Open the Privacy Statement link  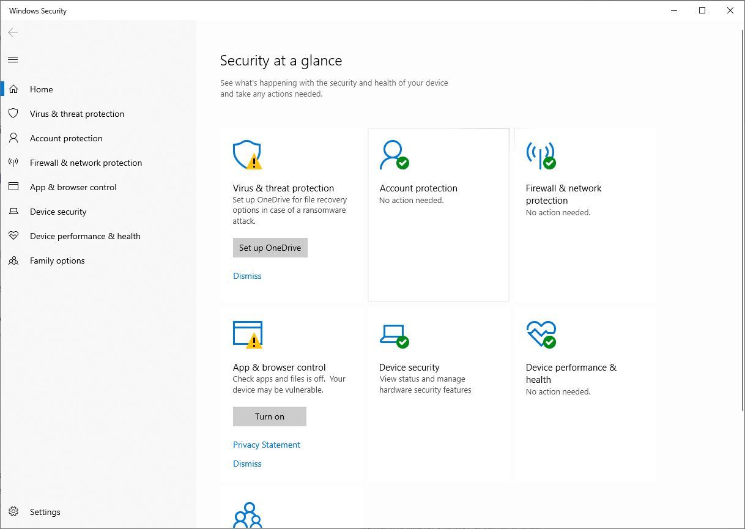(x=266, y=445)
